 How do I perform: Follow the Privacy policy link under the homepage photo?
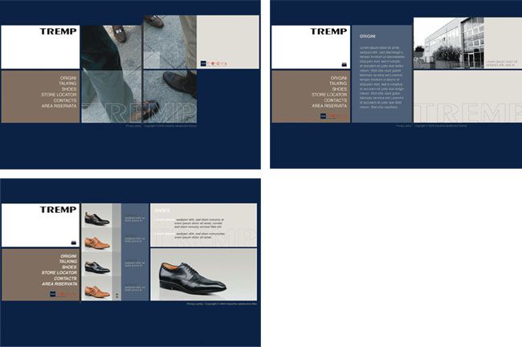click(133, 126)
